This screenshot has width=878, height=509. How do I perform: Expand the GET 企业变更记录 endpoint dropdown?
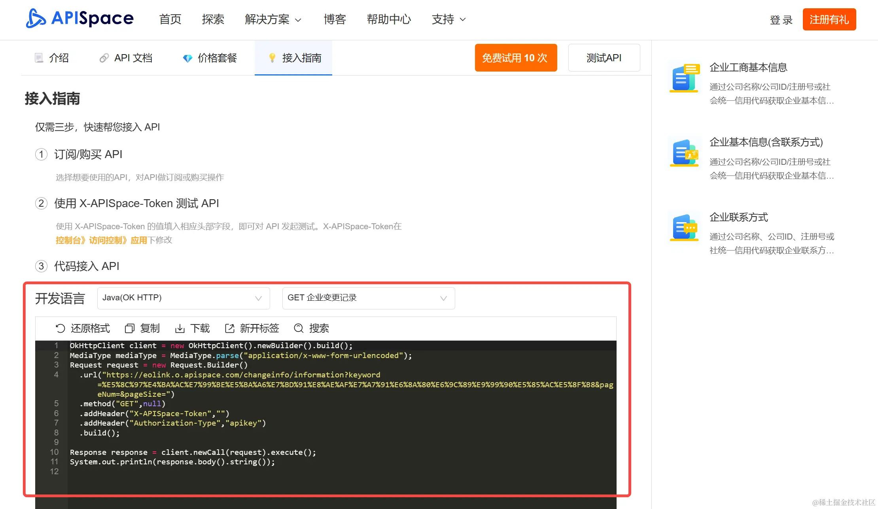tap(368, 298)
